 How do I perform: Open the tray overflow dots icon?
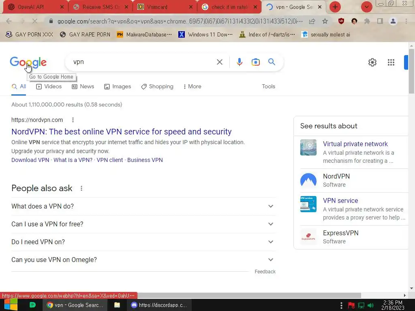click(x=341, y=305)
